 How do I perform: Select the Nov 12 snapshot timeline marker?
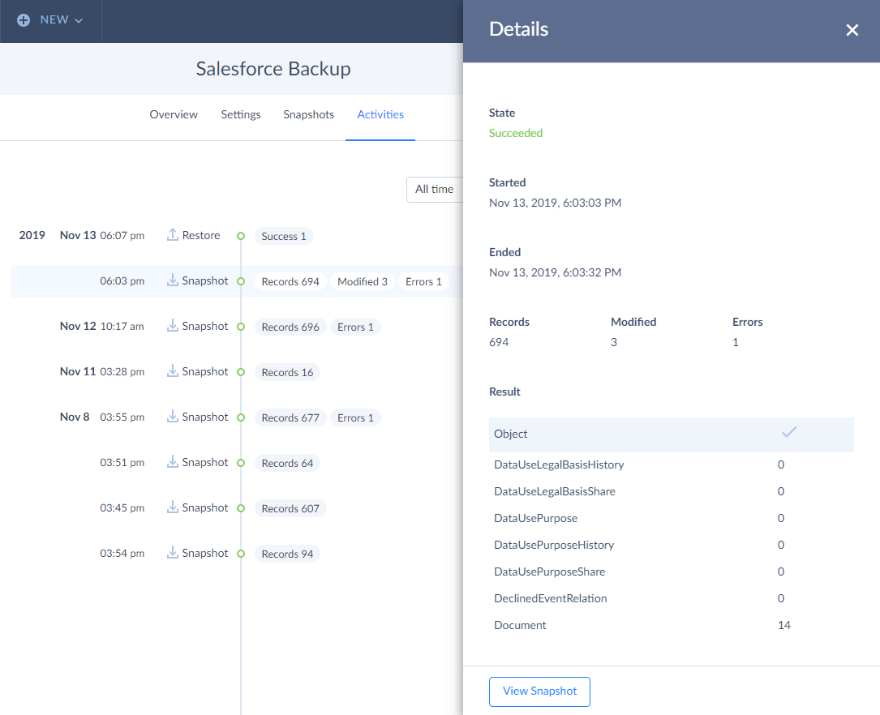tap(241, 327)
